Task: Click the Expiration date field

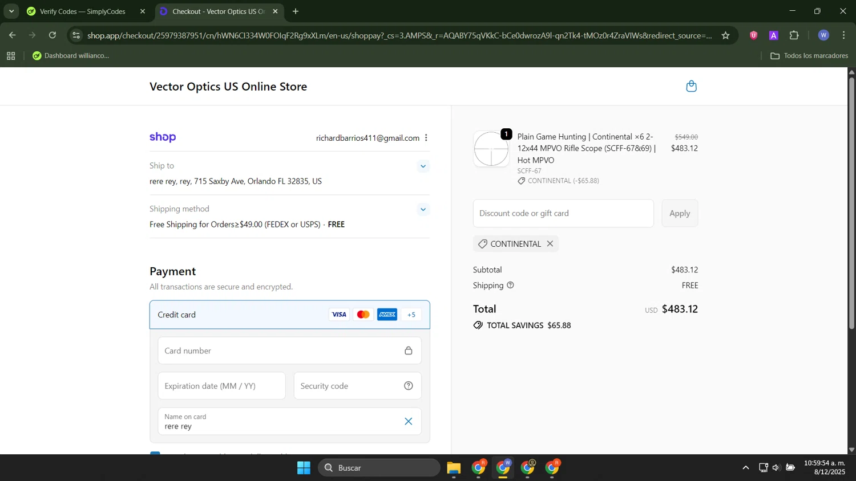Action: tap(221, 386)
